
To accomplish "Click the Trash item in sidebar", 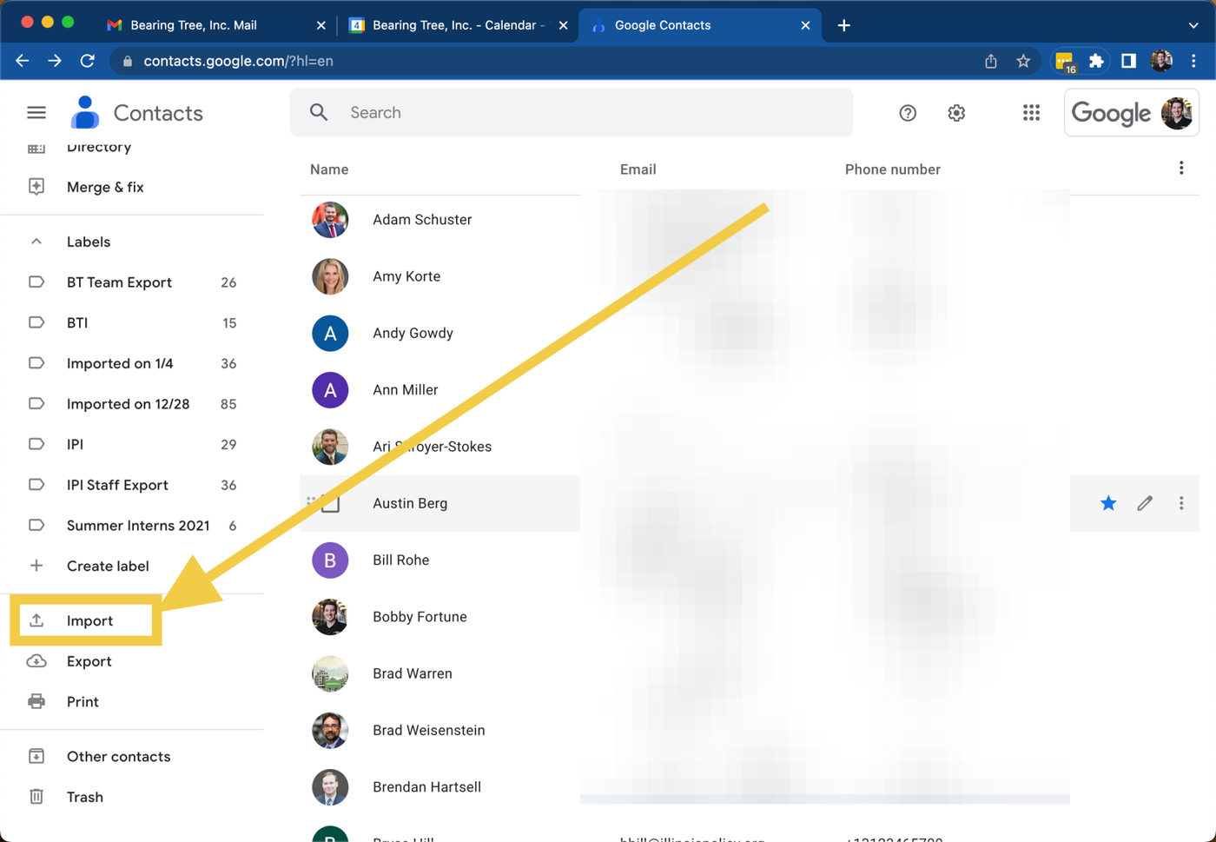I will pos(84,797).
